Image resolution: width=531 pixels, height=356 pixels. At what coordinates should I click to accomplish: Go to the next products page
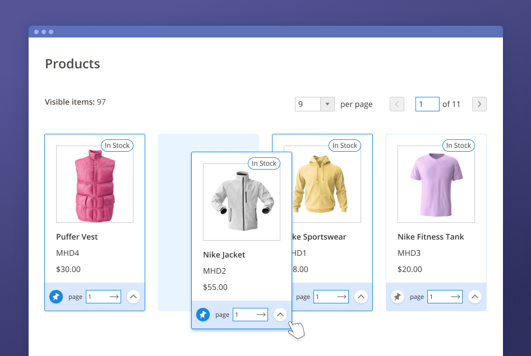point(479,104)
